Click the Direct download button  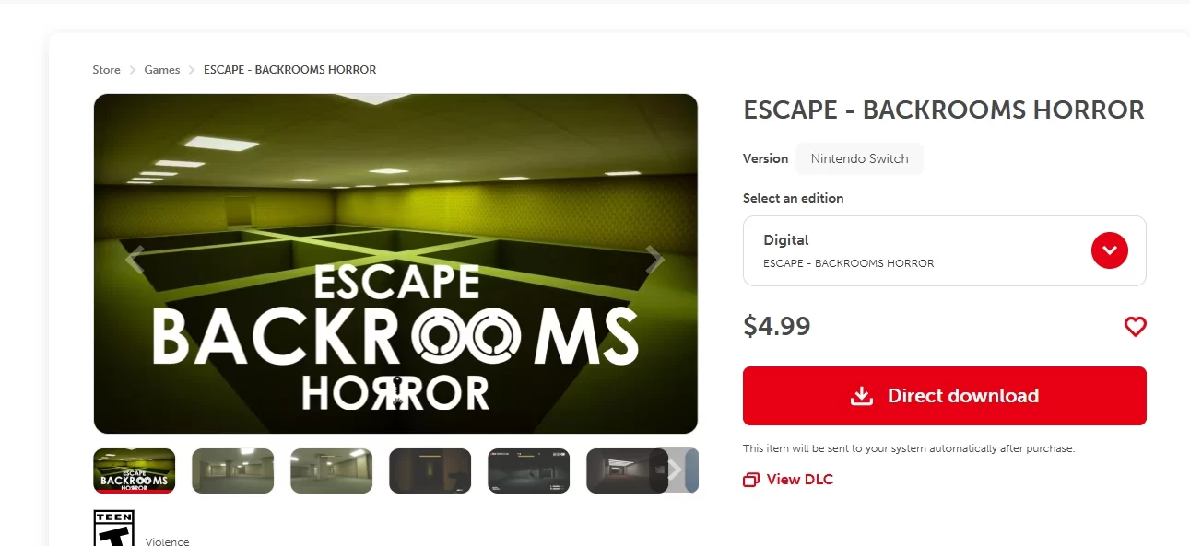click(945, 396)
